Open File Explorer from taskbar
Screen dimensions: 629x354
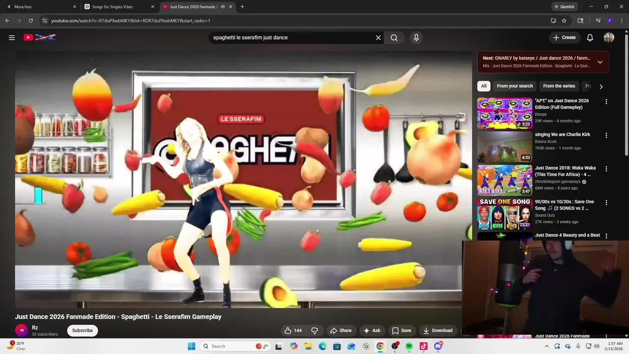(308, 346)
